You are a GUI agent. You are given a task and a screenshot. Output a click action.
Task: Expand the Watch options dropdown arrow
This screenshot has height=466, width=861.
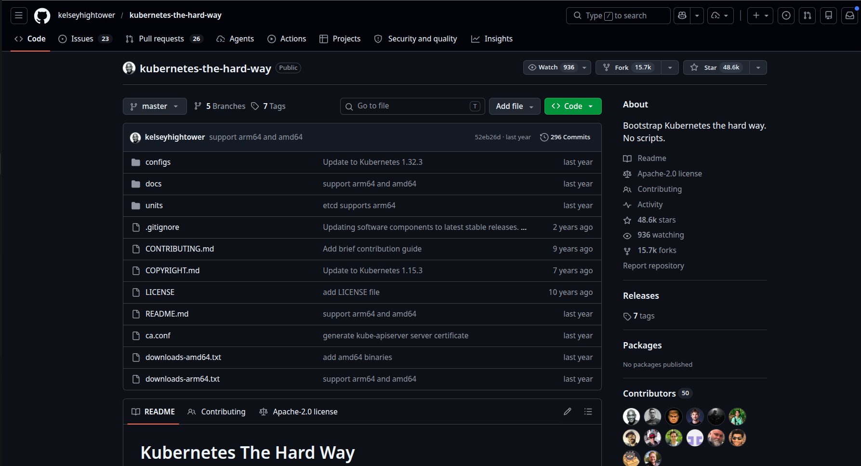584,67
